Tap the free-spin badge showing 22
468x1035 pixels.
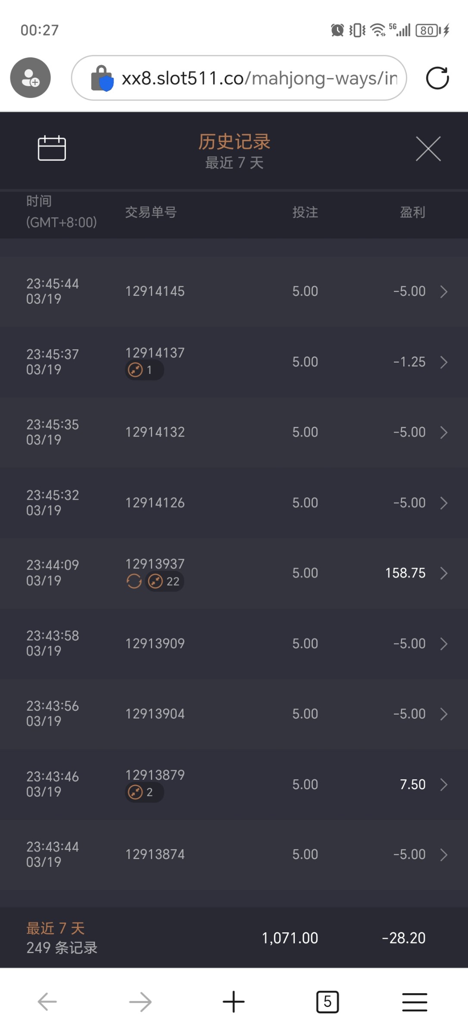tap(165, 581)
